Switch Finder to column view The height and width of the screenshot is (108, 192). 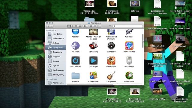pyautogui.click(x=76, y=26)
